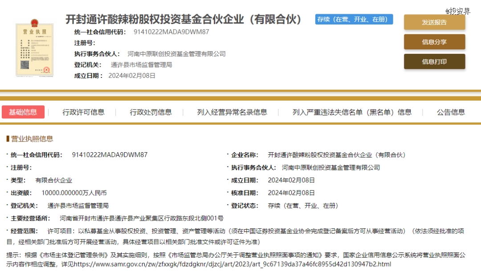Open the samr.gov.cn URL in the 提示 note
Viewport: 481px width, 276px height.
coord(232,264)
